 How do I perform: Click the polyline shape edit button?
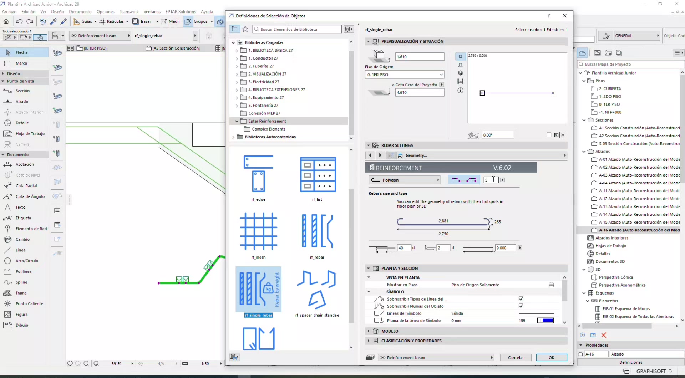tap(464, 180)
